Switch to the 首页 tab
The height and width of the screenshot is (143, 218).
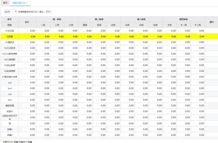click(x=5, y=3)
